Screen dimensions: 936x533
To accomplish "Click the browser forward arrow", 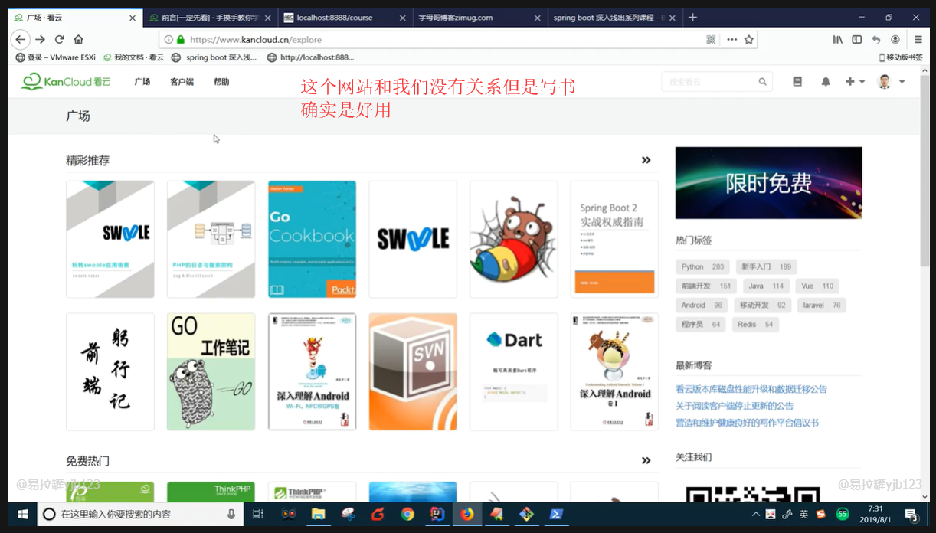I will (41, 40).
